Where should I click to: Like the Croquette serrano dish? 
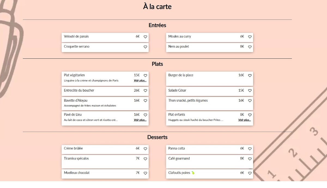[145, 47]
